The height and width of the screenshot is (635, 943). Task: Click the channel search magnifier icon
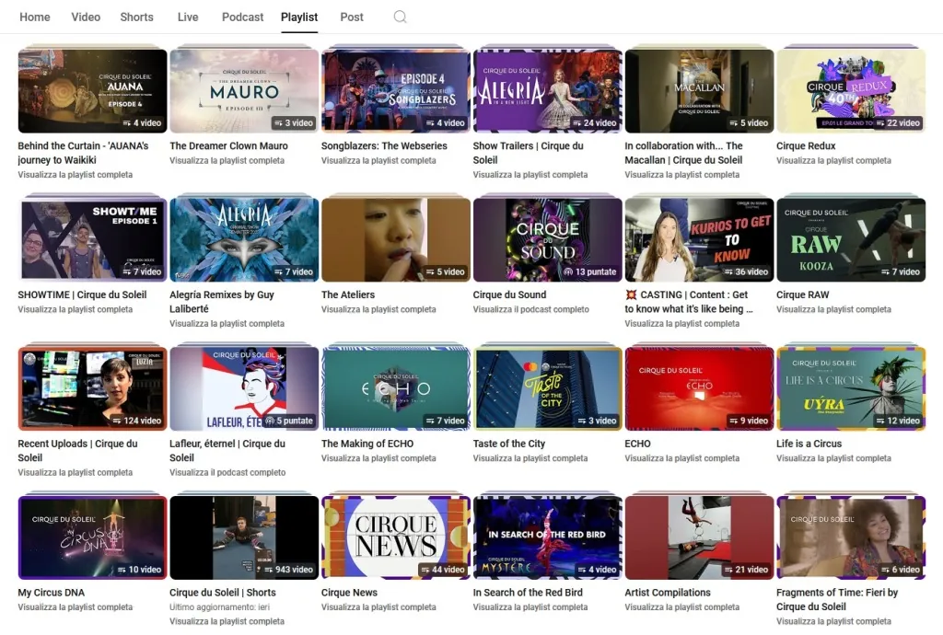[x=400, y=17]
